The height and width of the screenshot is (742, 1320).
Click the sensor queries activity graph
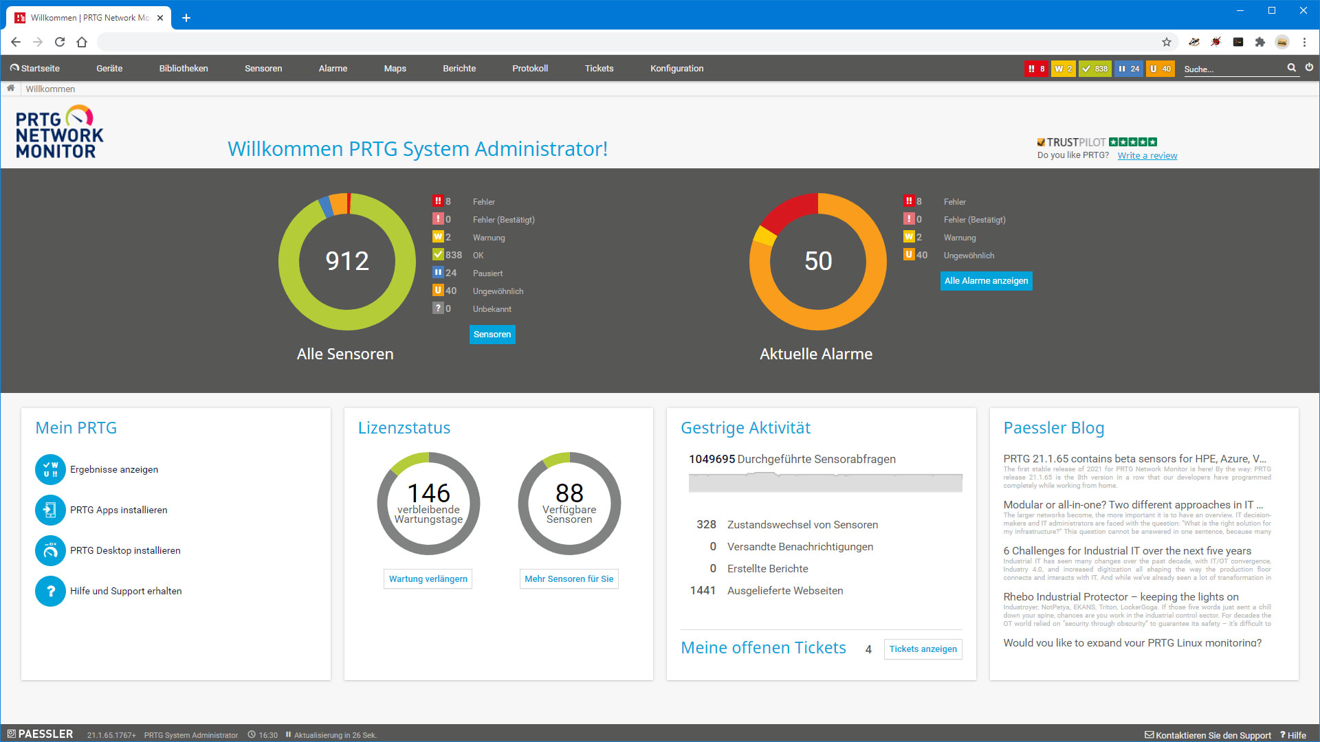pyautogui.click(x=825, y=482)
